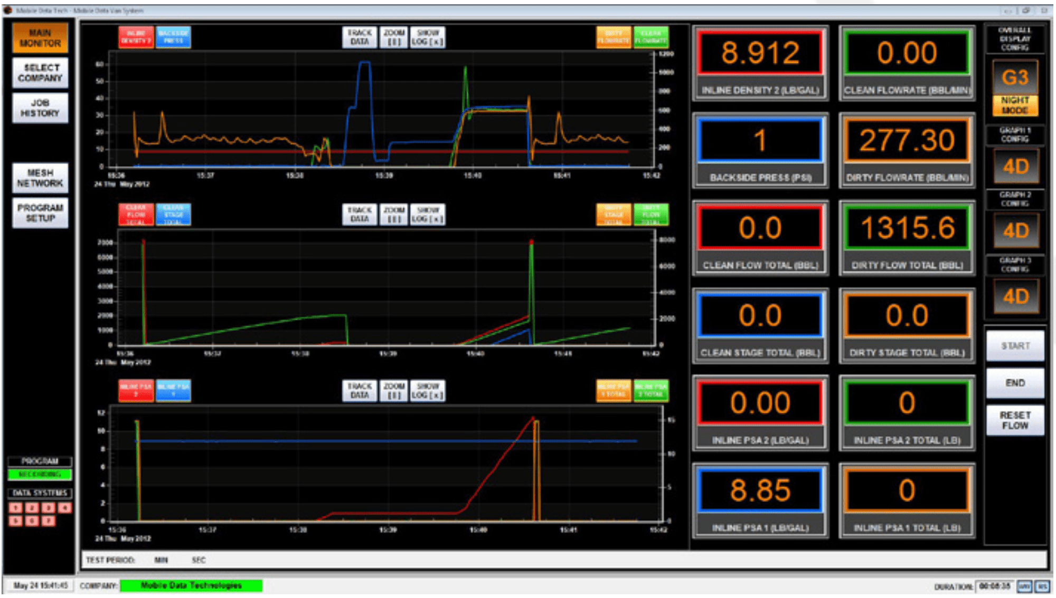
Task: Toggle blue Backside Press trace button
Action: pyautogui.click(x=173, y=37)
